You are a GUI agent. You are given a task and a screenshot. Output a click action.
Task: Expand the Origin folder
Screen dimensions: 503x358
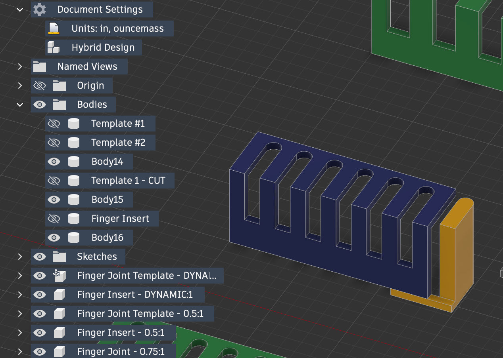click(20, 86)
